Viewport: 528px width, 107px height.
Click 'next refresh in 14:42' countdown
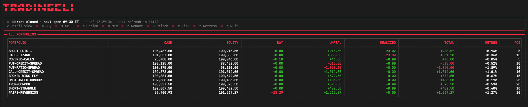pos(138,22)
